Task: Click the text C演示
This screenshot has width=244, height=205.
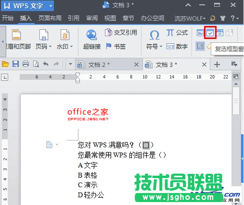Action: (x=88, y=185)
